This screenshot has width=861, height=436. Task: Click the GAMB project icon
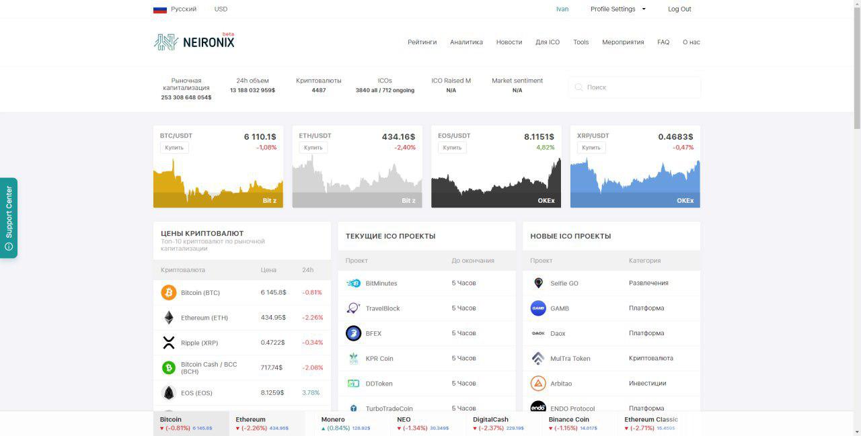point(538,308)
